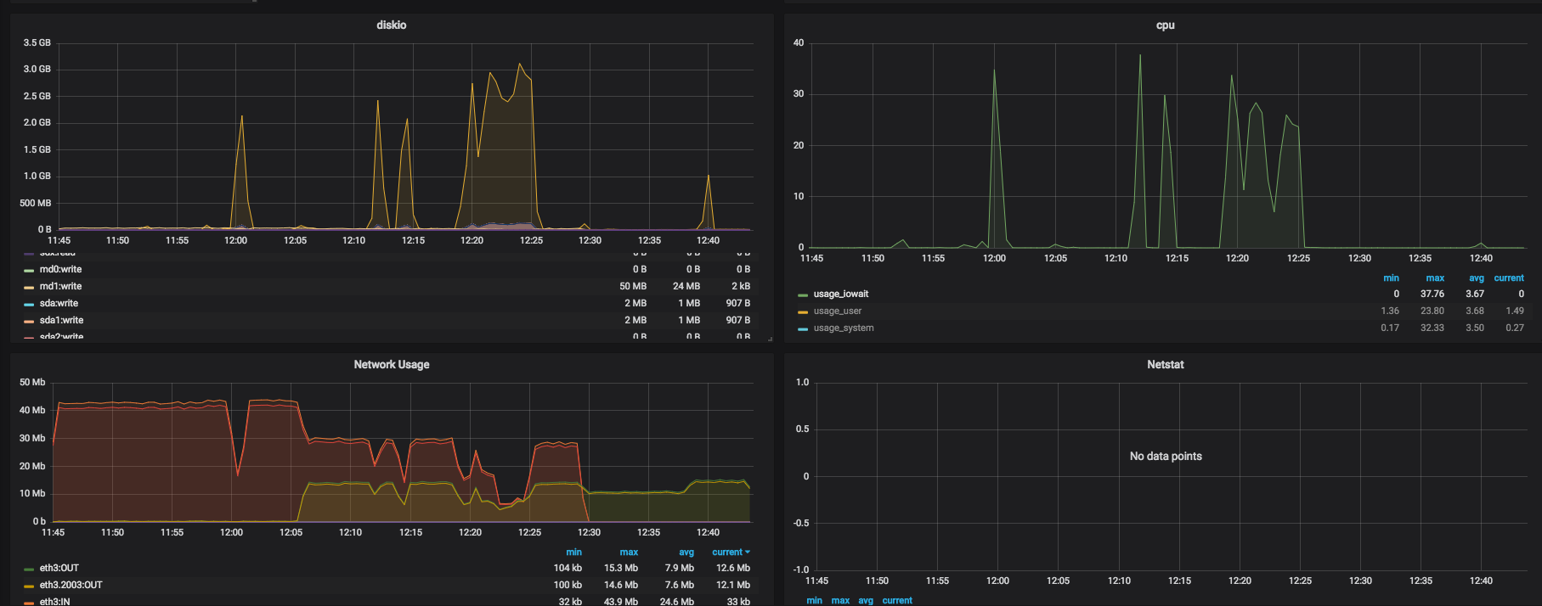Viewport: 1542px width, 606px height.
Task: Click the No data points message in Netstat
Action: tap(1166, 457)
